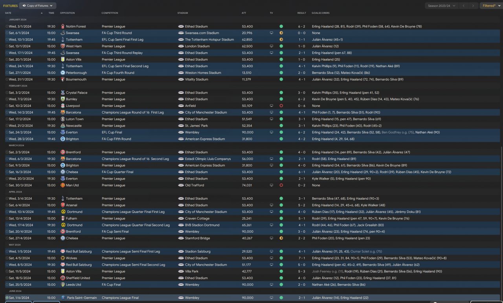Tick the row checkbox for Sat, 6/1/2024
This screenshot has width=503, height=303.
[7, 33]
